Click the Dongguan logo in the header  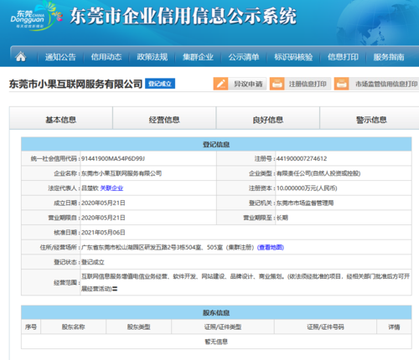tap(36, 16)
